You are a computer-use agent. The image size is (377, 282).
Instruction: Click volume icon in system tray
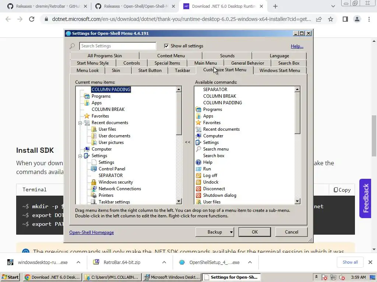click(x=342, y=278)
